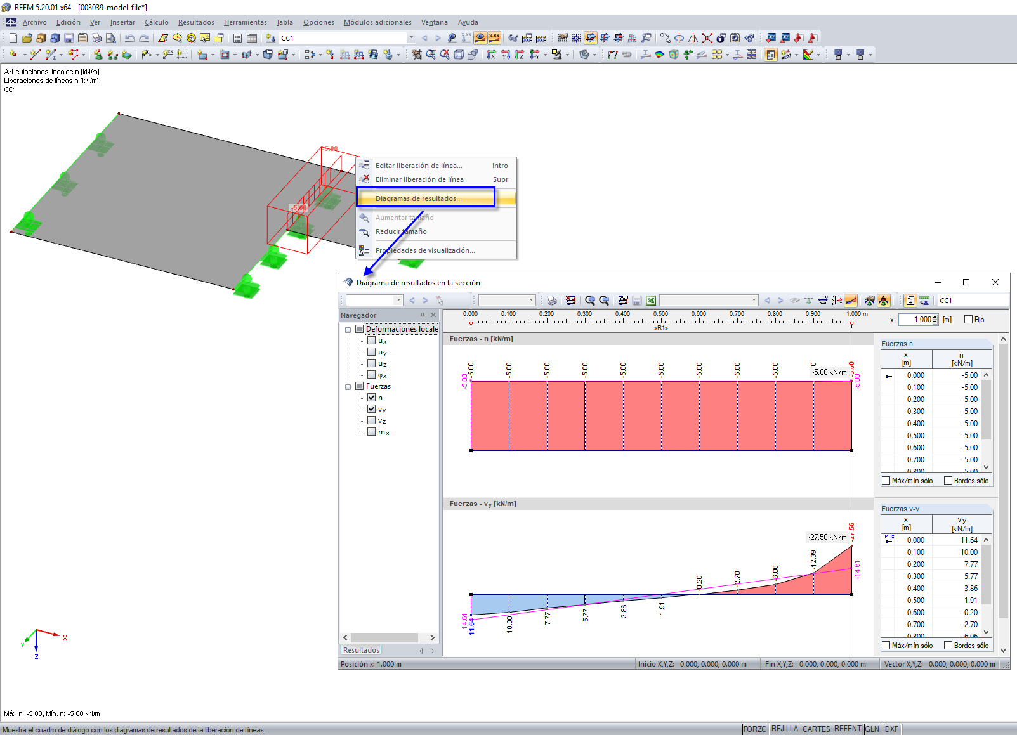Pin the Navegador panel
This screenshot has width=1017, height=735.
coord(423,315)
